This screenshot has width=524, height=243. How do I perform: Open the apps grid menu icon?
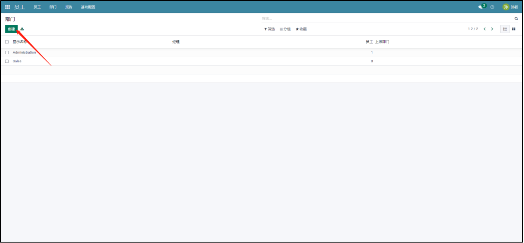7,7
